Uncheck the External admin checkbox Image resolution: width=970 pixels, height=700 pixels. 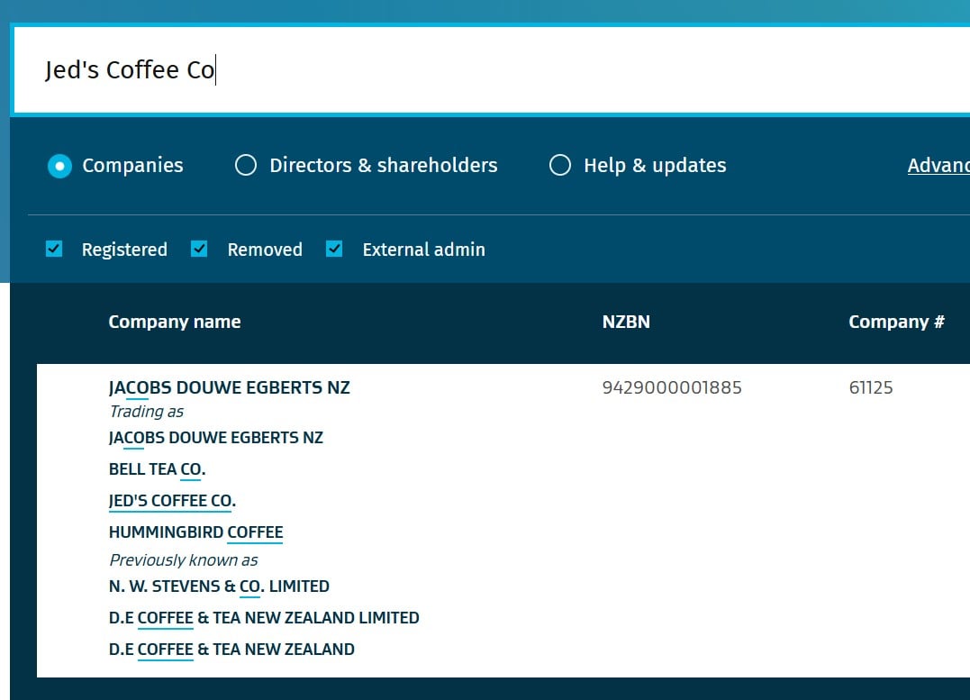click(x=334, y=249)
